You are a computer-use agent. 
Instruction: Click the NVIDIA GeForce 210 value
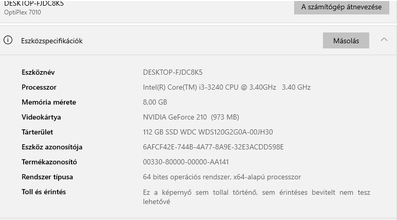tap(191, 117)
